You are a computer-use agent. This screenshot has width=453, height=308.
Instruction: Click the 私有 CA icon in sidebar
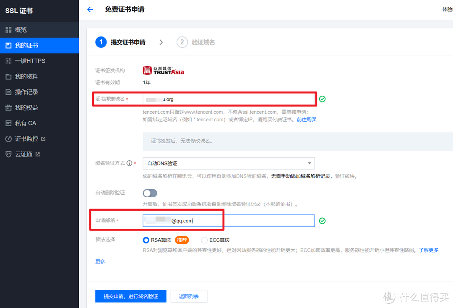[x=8, y=123]
